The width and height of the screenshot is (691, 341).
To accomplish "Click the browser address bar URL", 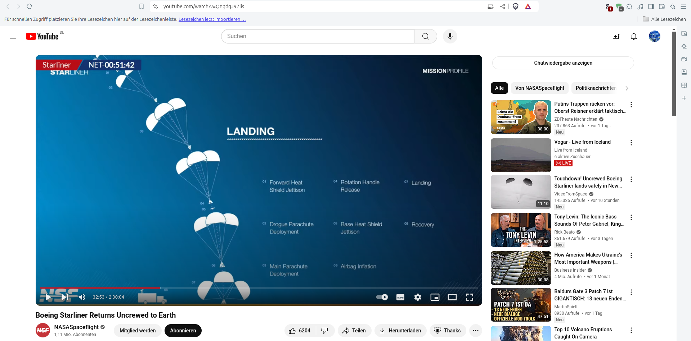I will [204, 6].
